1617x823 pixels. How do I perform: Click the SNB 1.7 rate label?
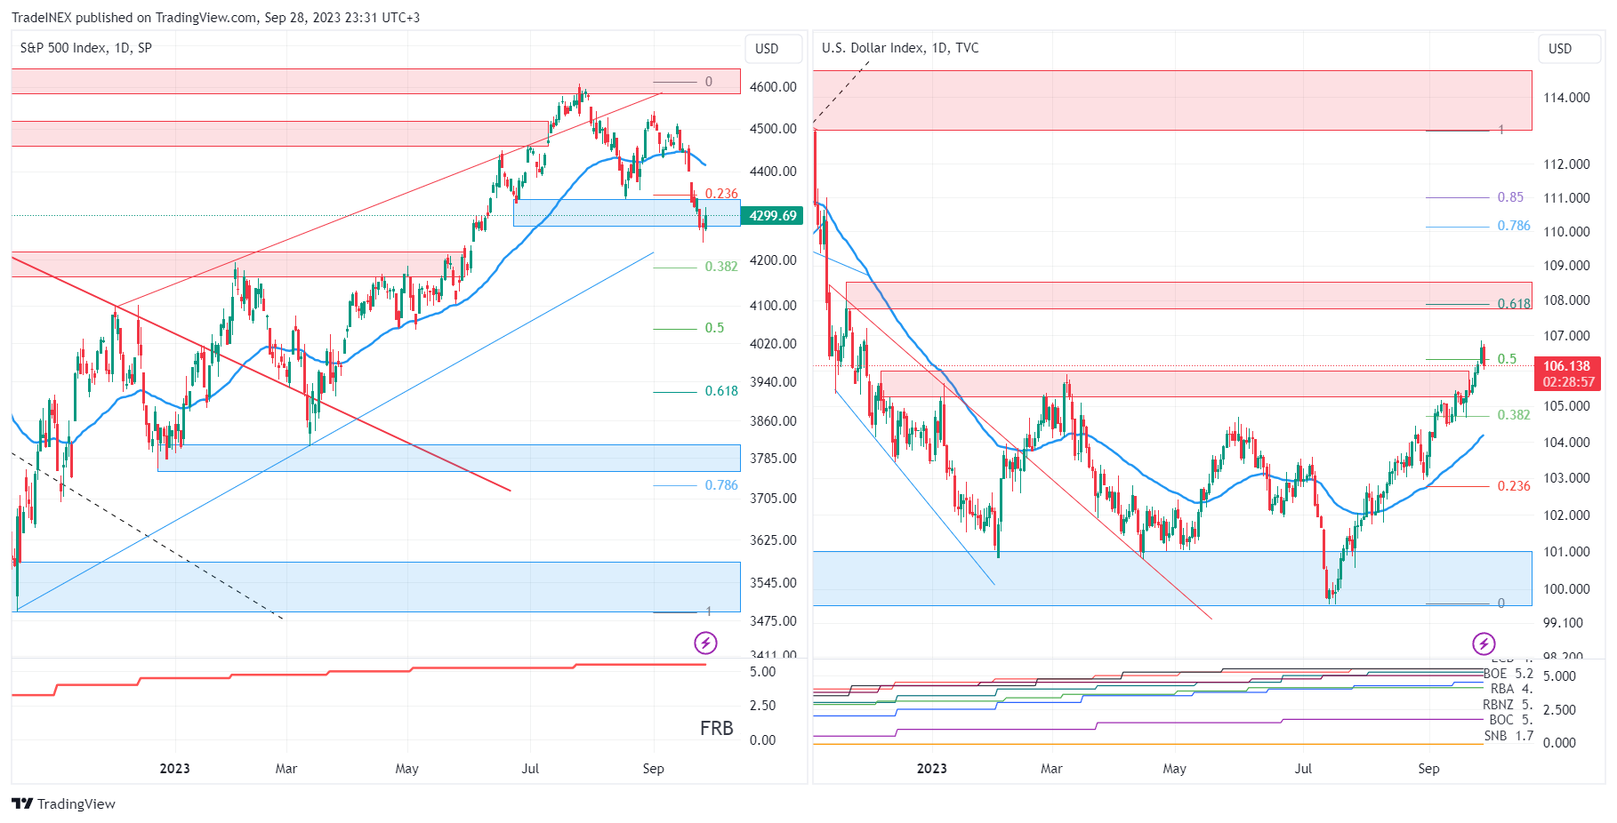click(x=1508, y=736)
